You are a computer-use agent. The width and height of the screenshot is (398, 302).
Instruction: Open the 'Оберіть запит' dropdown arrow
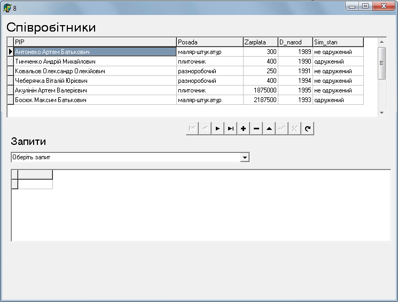point(245,158)
